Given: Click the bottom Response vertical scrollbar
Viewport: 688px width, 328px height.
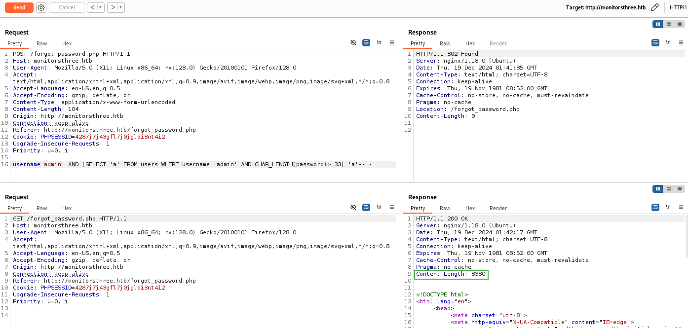Looking at the screenshot, I should click(686, 236).
